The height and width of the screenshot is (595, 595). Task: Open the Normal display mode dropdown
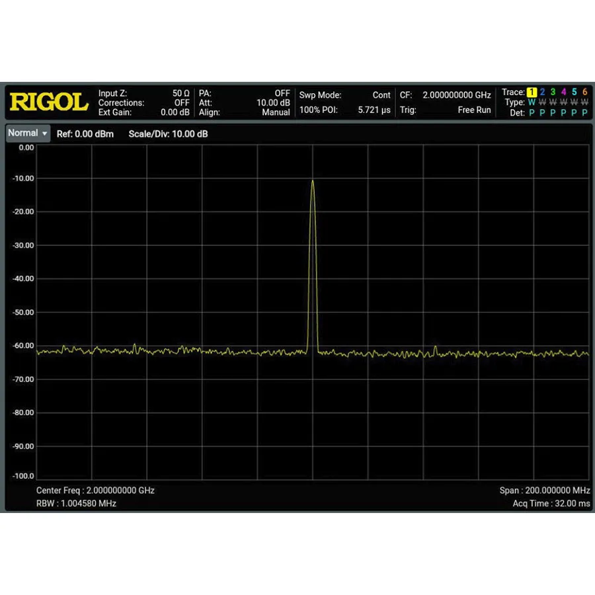point(27,134)
